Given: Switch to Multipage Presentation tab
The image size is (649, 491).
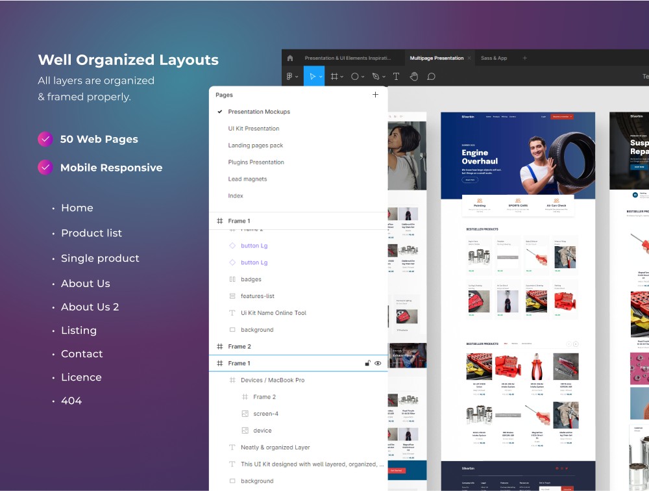Looking at the screenshot, I should pos(436,58).
